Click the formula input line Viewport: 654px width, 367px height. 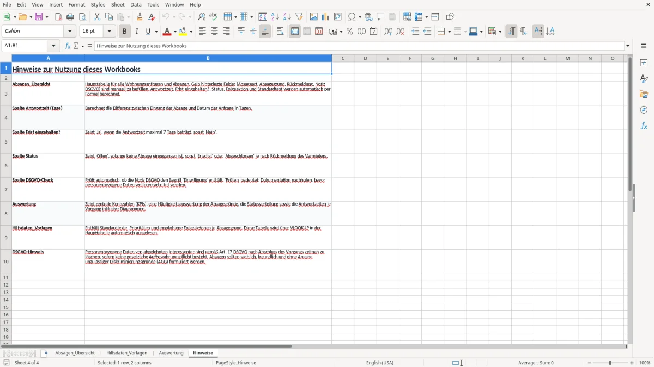(359, 46)
